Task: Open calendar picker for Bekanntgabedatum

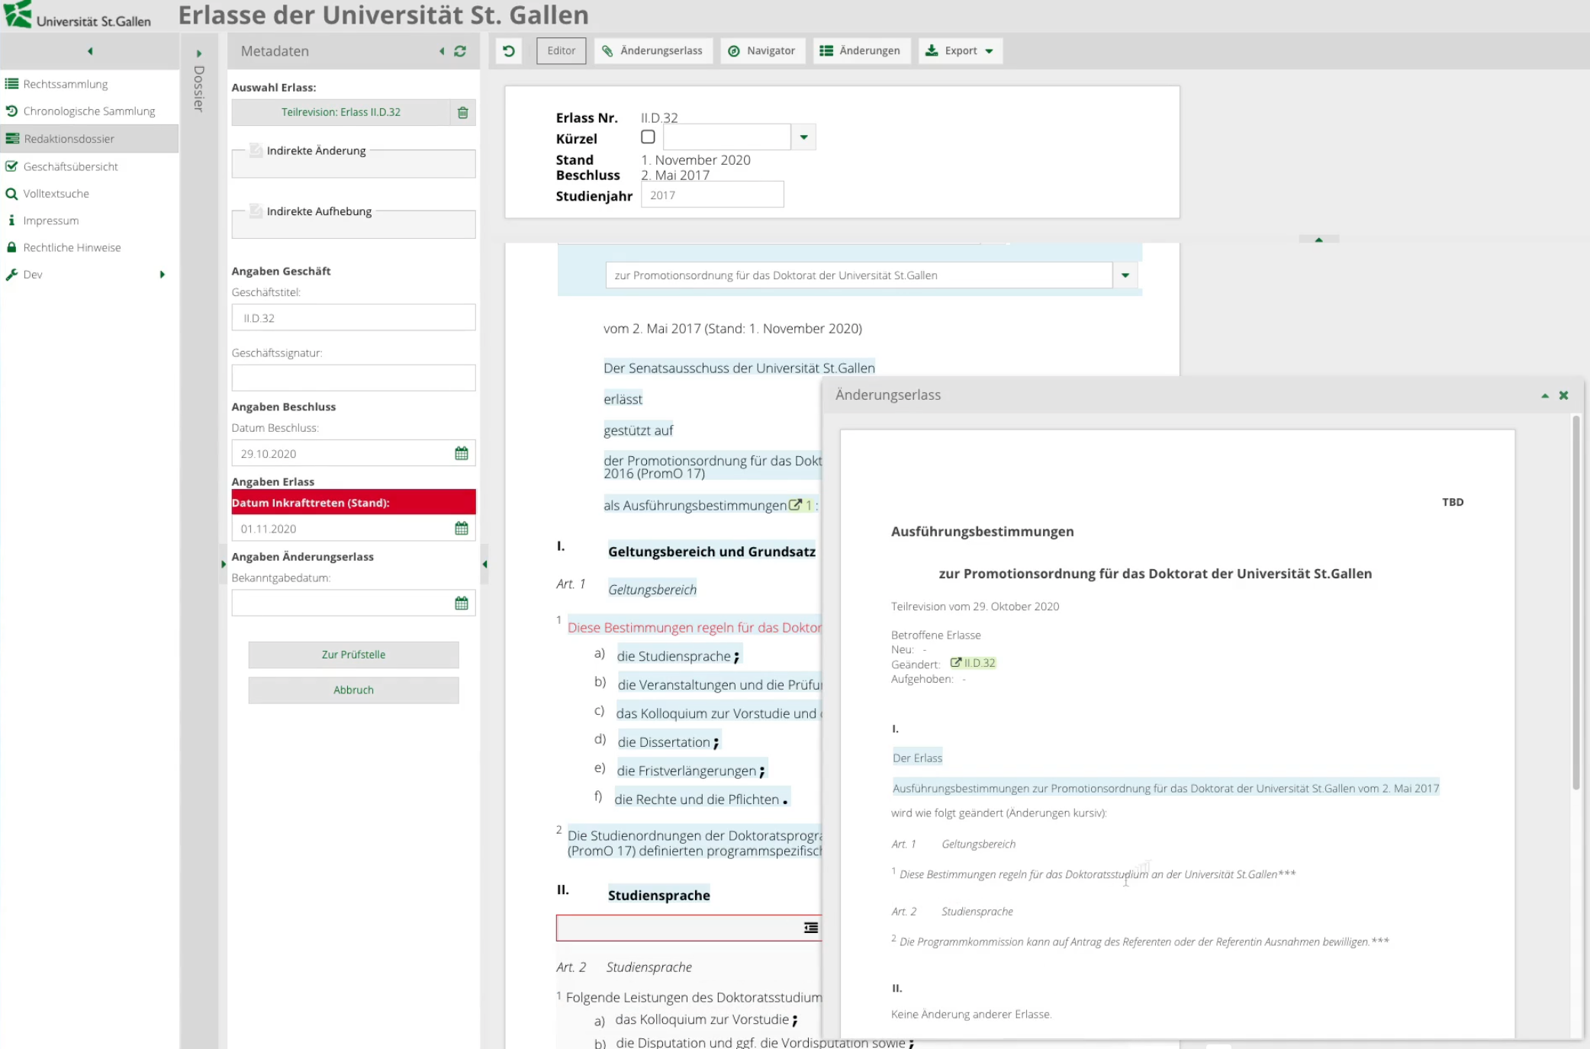Action: (462, 603)
